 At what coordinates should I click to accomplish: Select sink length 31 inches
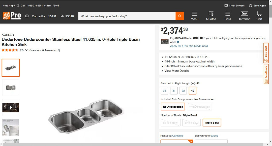pos(174,91)
